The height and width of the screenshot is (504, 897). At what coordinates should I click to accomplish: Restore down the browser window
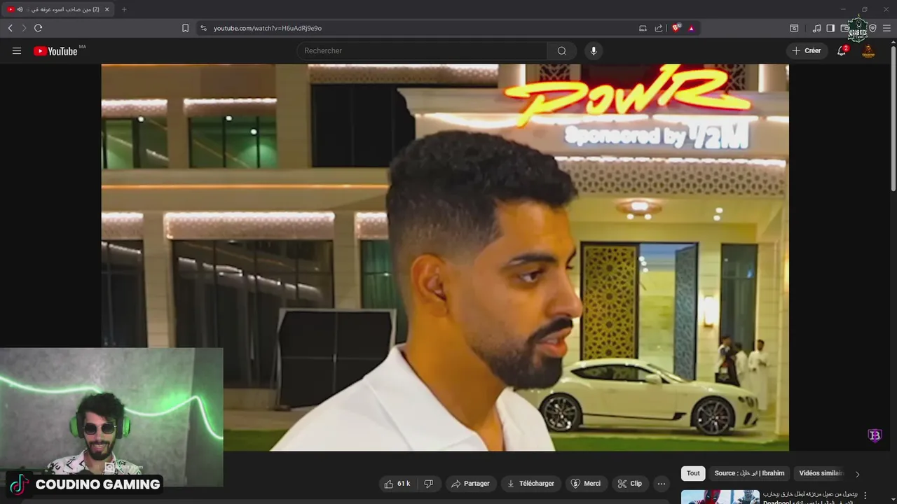click(864, 8)
